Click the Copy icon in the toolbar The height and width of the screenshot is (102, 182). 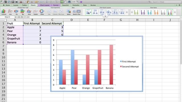(x=25, y=2)
